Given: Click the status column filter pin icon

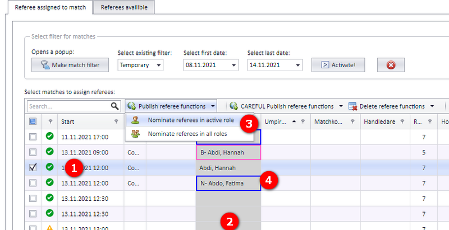Looking at the screenshot, I should (51, 121).
